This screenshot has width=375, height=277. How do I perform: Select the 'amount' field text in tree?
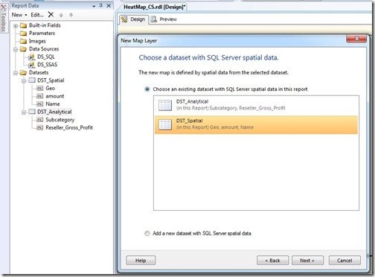55,96
